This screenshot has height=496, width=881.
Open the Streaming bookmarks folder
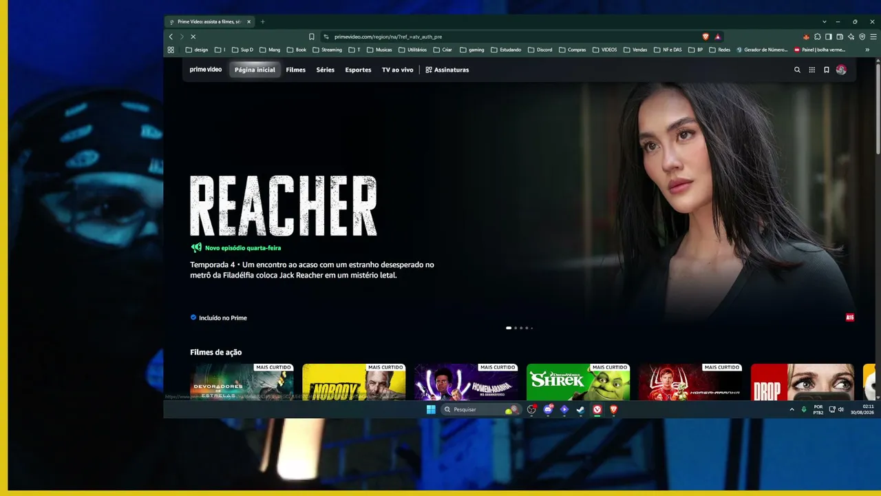point(327,50)
